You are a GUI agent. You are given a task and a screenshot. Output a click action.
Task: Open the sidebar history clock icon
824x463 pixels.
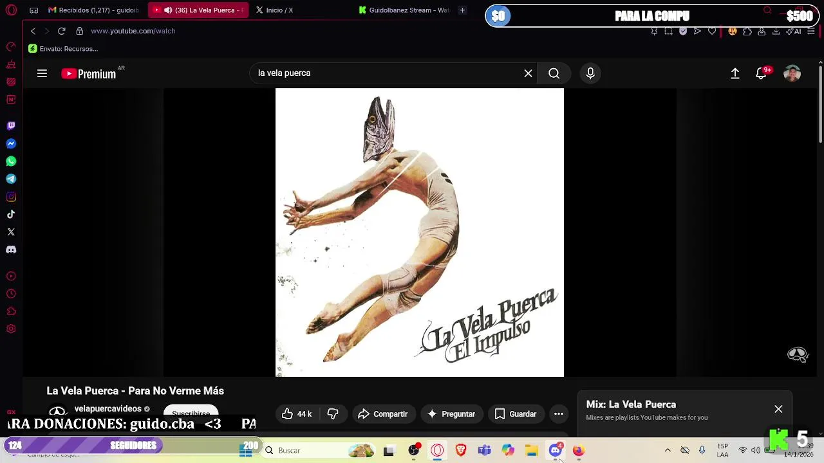[x=11, y=294]
